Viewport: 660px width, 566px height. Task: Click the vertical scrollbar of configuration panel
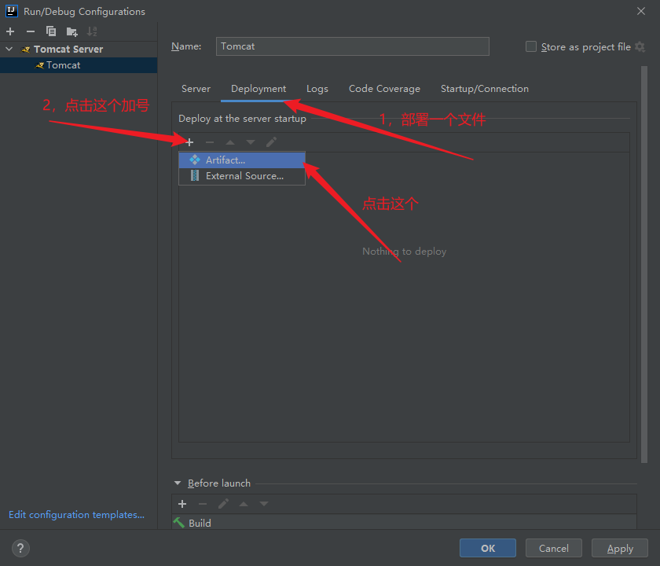(x=644, y=264)
